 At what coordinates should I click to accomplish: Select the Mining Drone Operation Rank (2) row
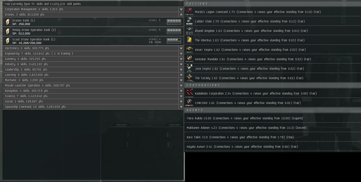click(x=93, y=32)
